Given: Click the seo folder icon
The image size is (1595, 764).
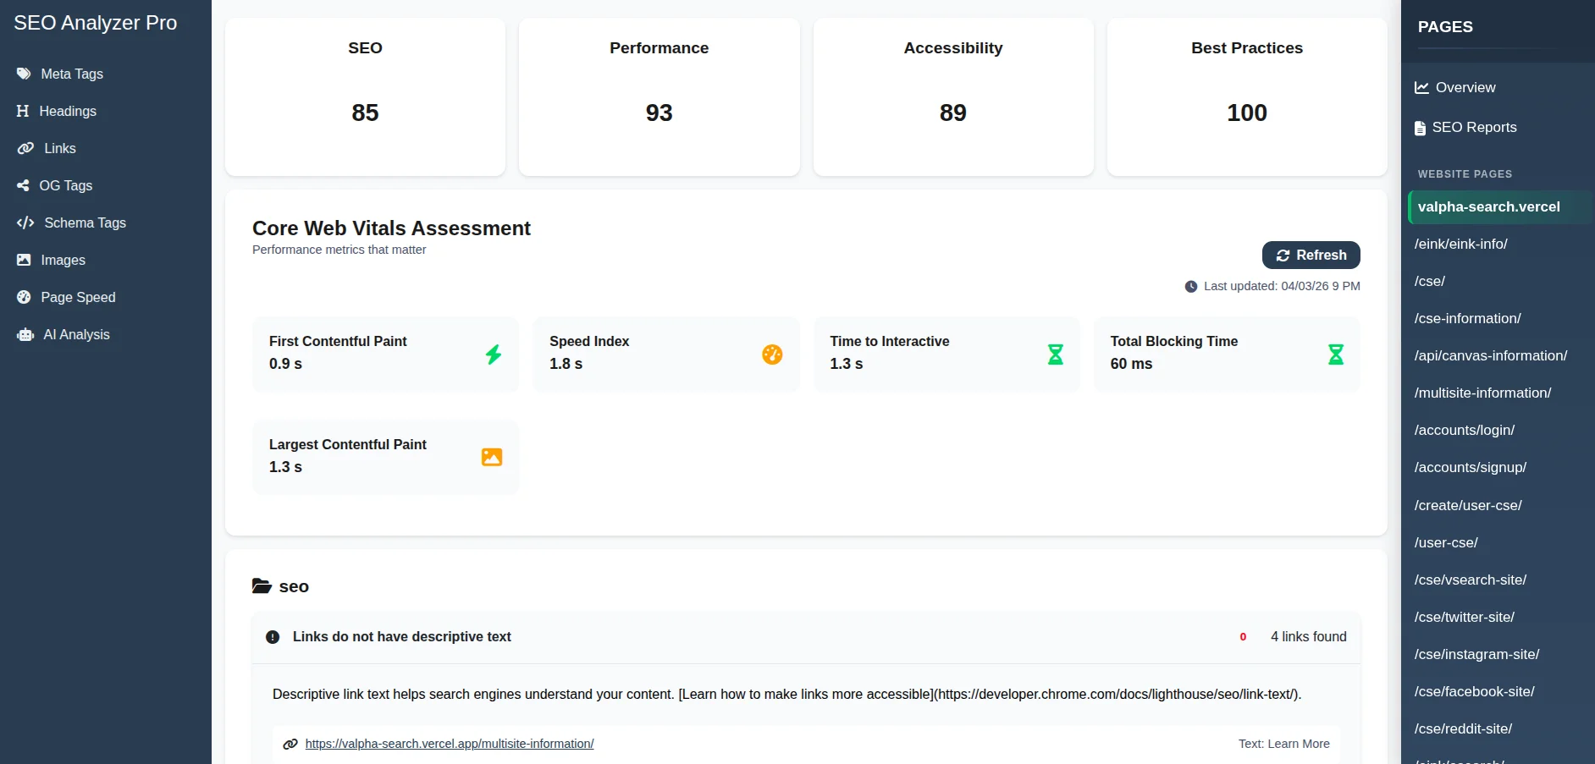Looking at the screenshot, I should 261,585.
